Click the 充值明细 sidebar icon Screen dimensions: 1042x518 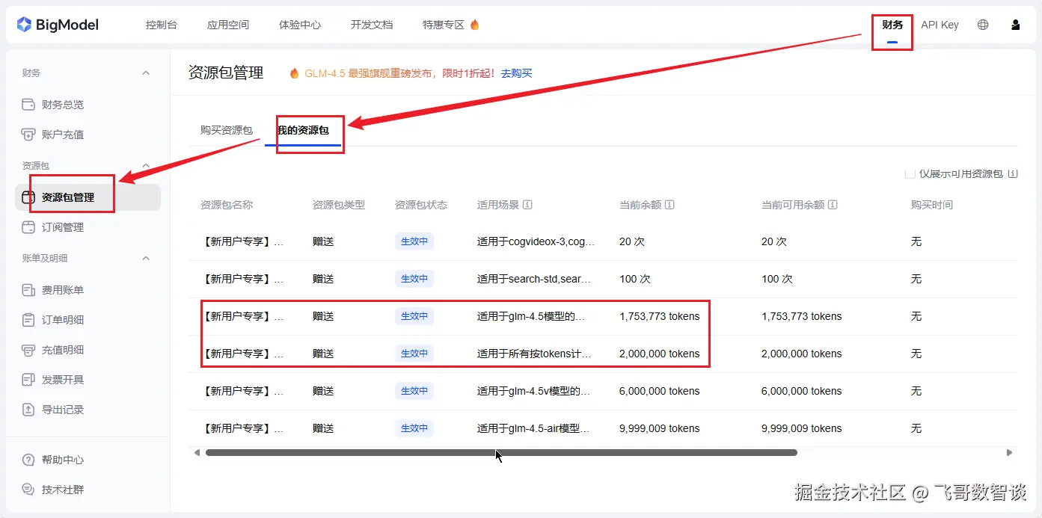[x=28, y=350]
